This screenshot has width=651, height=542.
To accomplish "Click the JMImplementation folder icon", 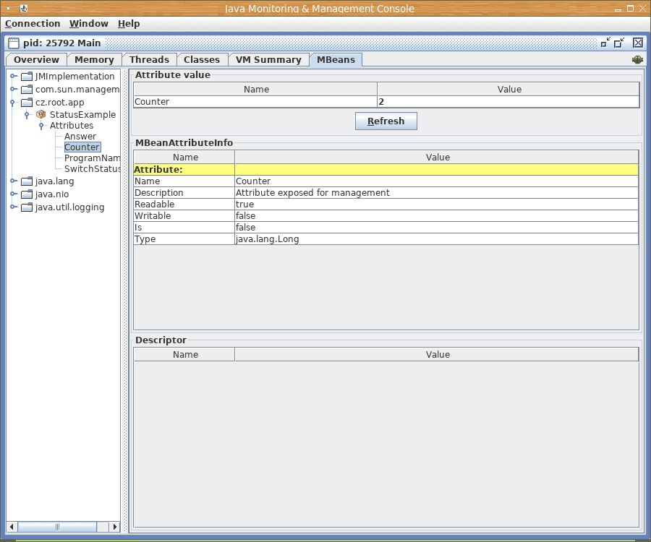I will [27, 77].
